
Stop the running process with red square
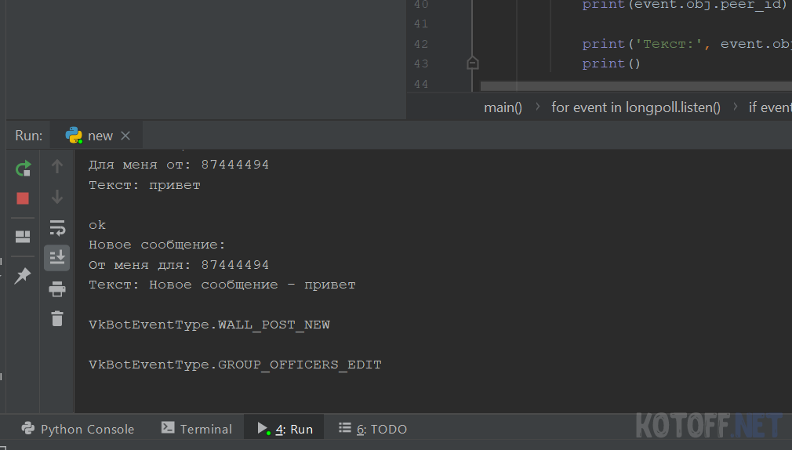coord(23,198)
